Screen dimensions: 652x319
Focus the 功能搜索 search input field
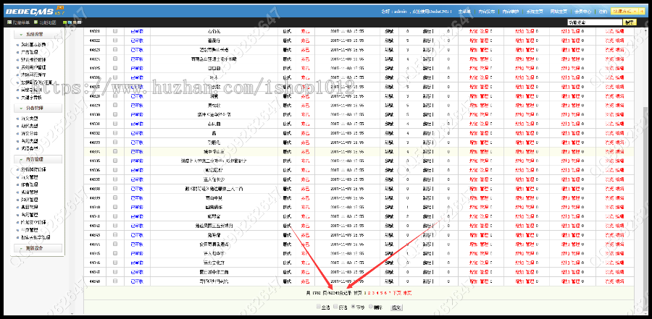coord(594,23)
